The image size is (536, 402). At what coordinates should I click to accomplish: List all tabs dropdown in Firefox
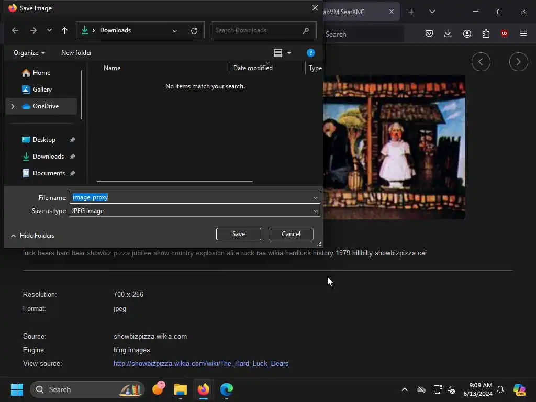coord(432,12)
